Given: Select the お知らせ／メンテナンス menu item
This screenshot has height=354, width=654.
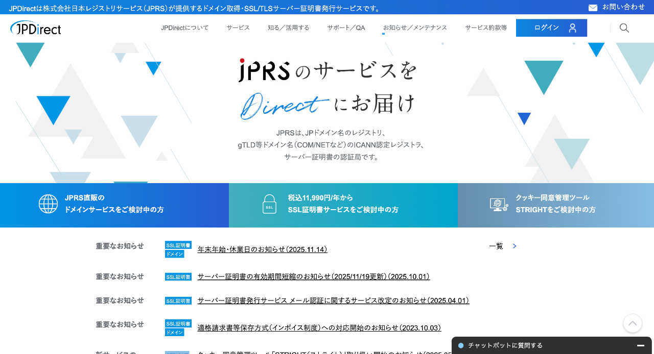Looking at the screenshot, I should tap(414, 28).
